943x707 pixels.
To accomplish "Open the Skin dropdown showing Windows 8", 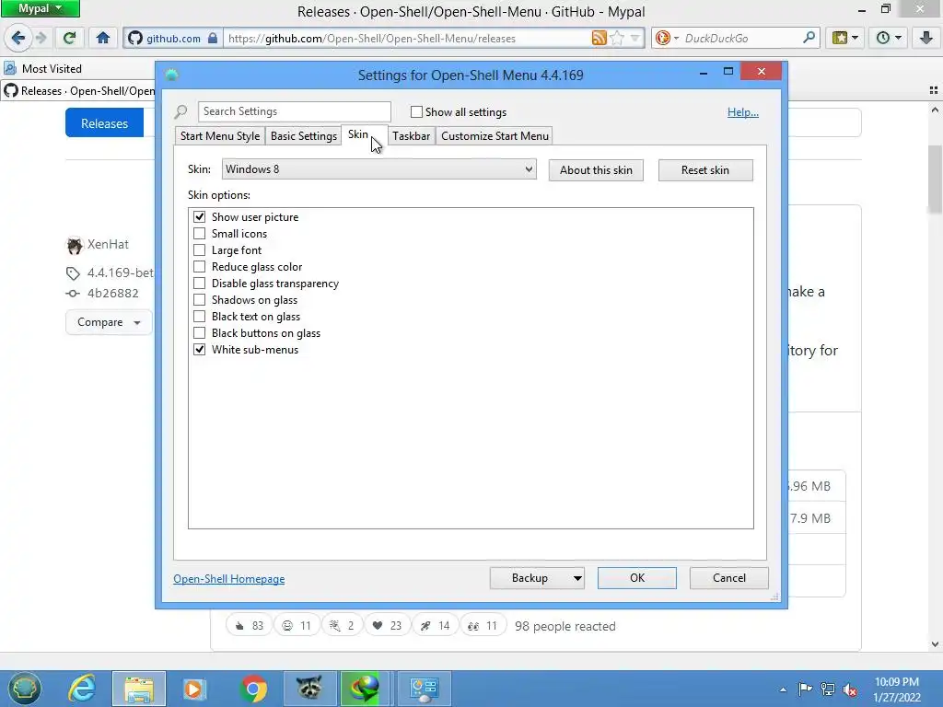I will click(x=378, y=169).
